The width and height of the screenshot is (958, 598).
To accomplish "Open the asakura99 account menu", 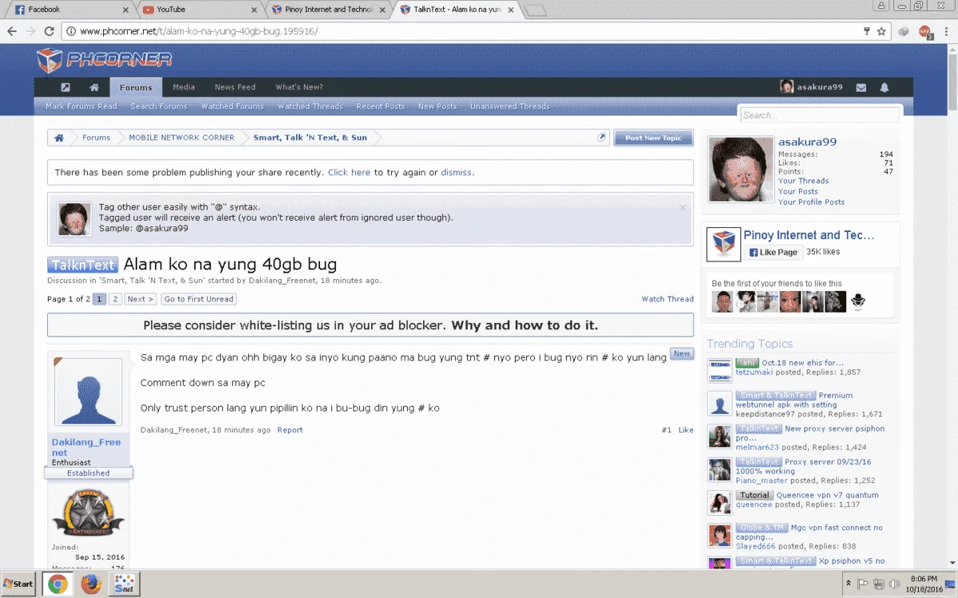I will (811, 88).
